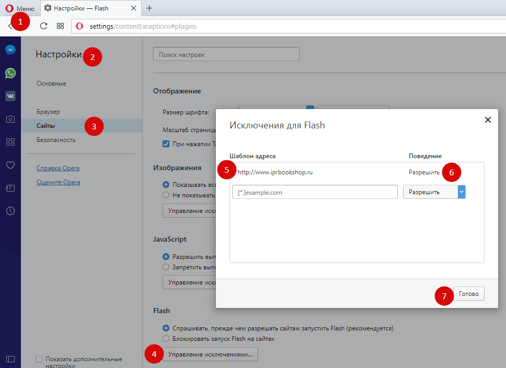Open VK sidebar panel
Image resolution: width=506 pixels, height=368 pixels.
click(x=10, y=96)
